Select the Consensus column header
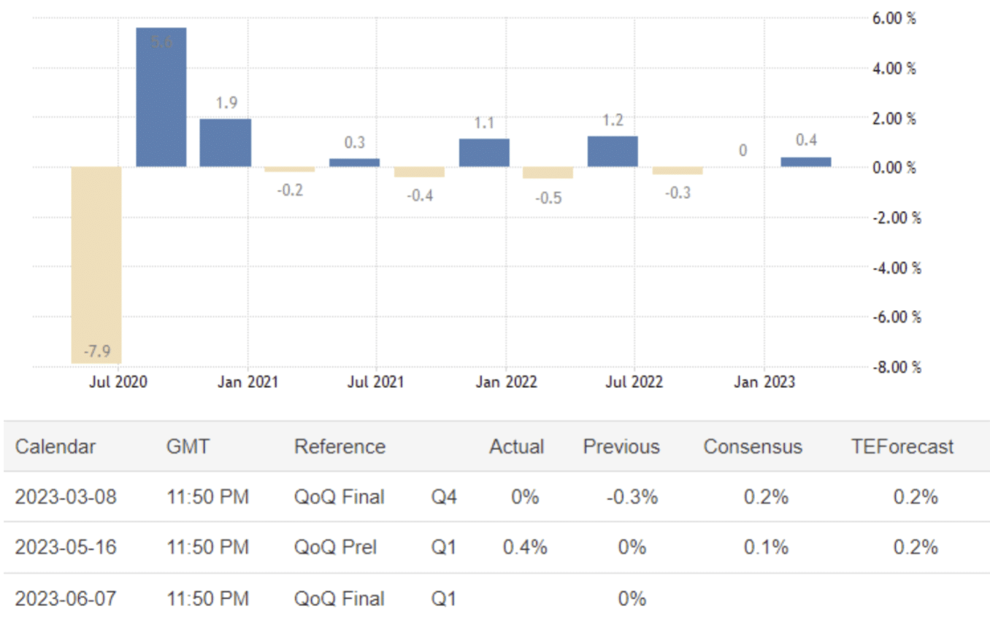Image resolution: width=990 pixels, height=620 pixels. pyautogui.click(x=753, y=446)
